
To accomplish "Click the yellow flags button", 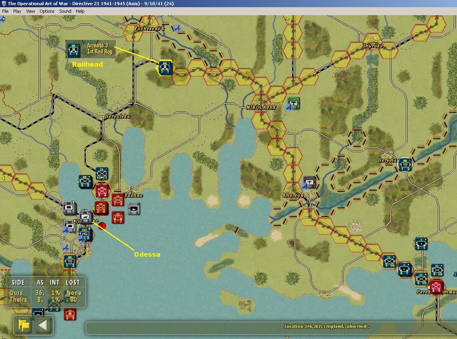I will coord(24,325).
